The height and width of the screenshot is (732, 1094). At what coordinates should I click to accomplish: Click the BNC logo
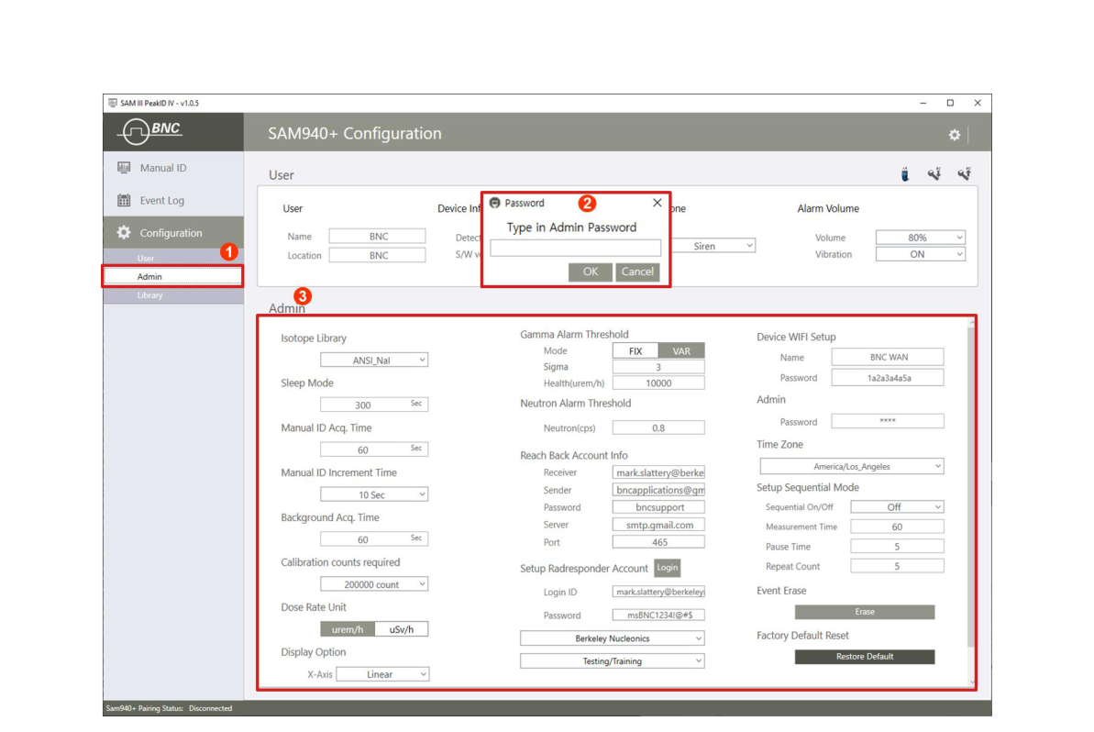tap(150, 131)
